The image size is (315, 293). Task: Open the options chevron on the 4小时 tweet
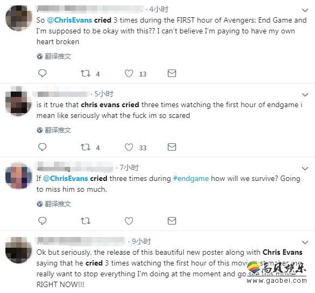pos(305,10)
